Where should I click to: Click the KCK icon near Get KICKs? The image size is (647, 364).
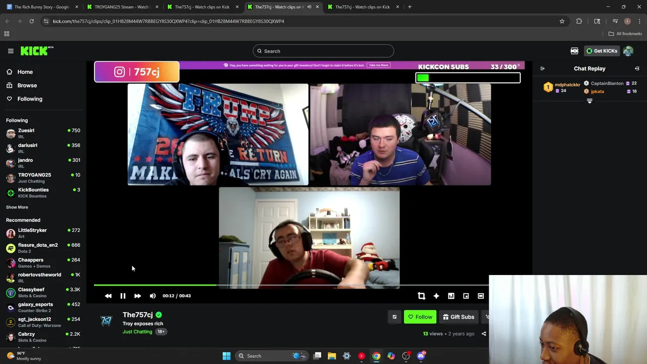[x=574, y=51]
